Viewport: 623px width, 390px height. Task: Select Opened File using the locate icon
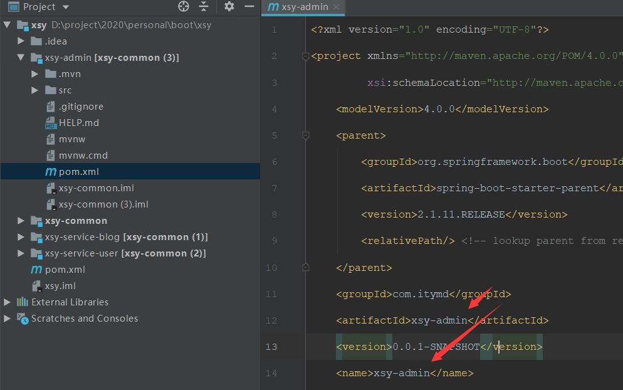click(x=183, y=6)
